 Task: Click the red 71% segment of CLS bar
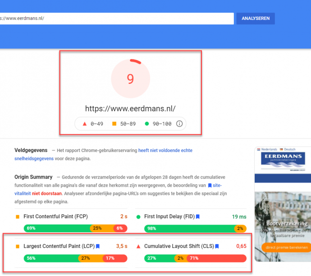(x=217, y=258)
